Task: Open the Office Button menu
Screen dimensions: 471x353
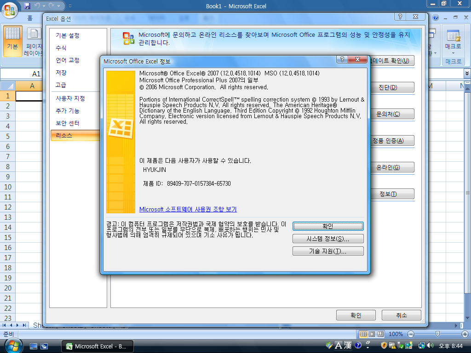Action: click(x=10, y=10)
